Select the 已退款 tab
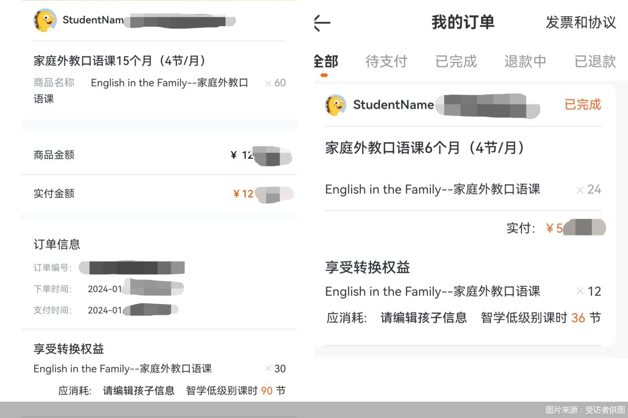628x418 pixels. click(x=594, y=61)
